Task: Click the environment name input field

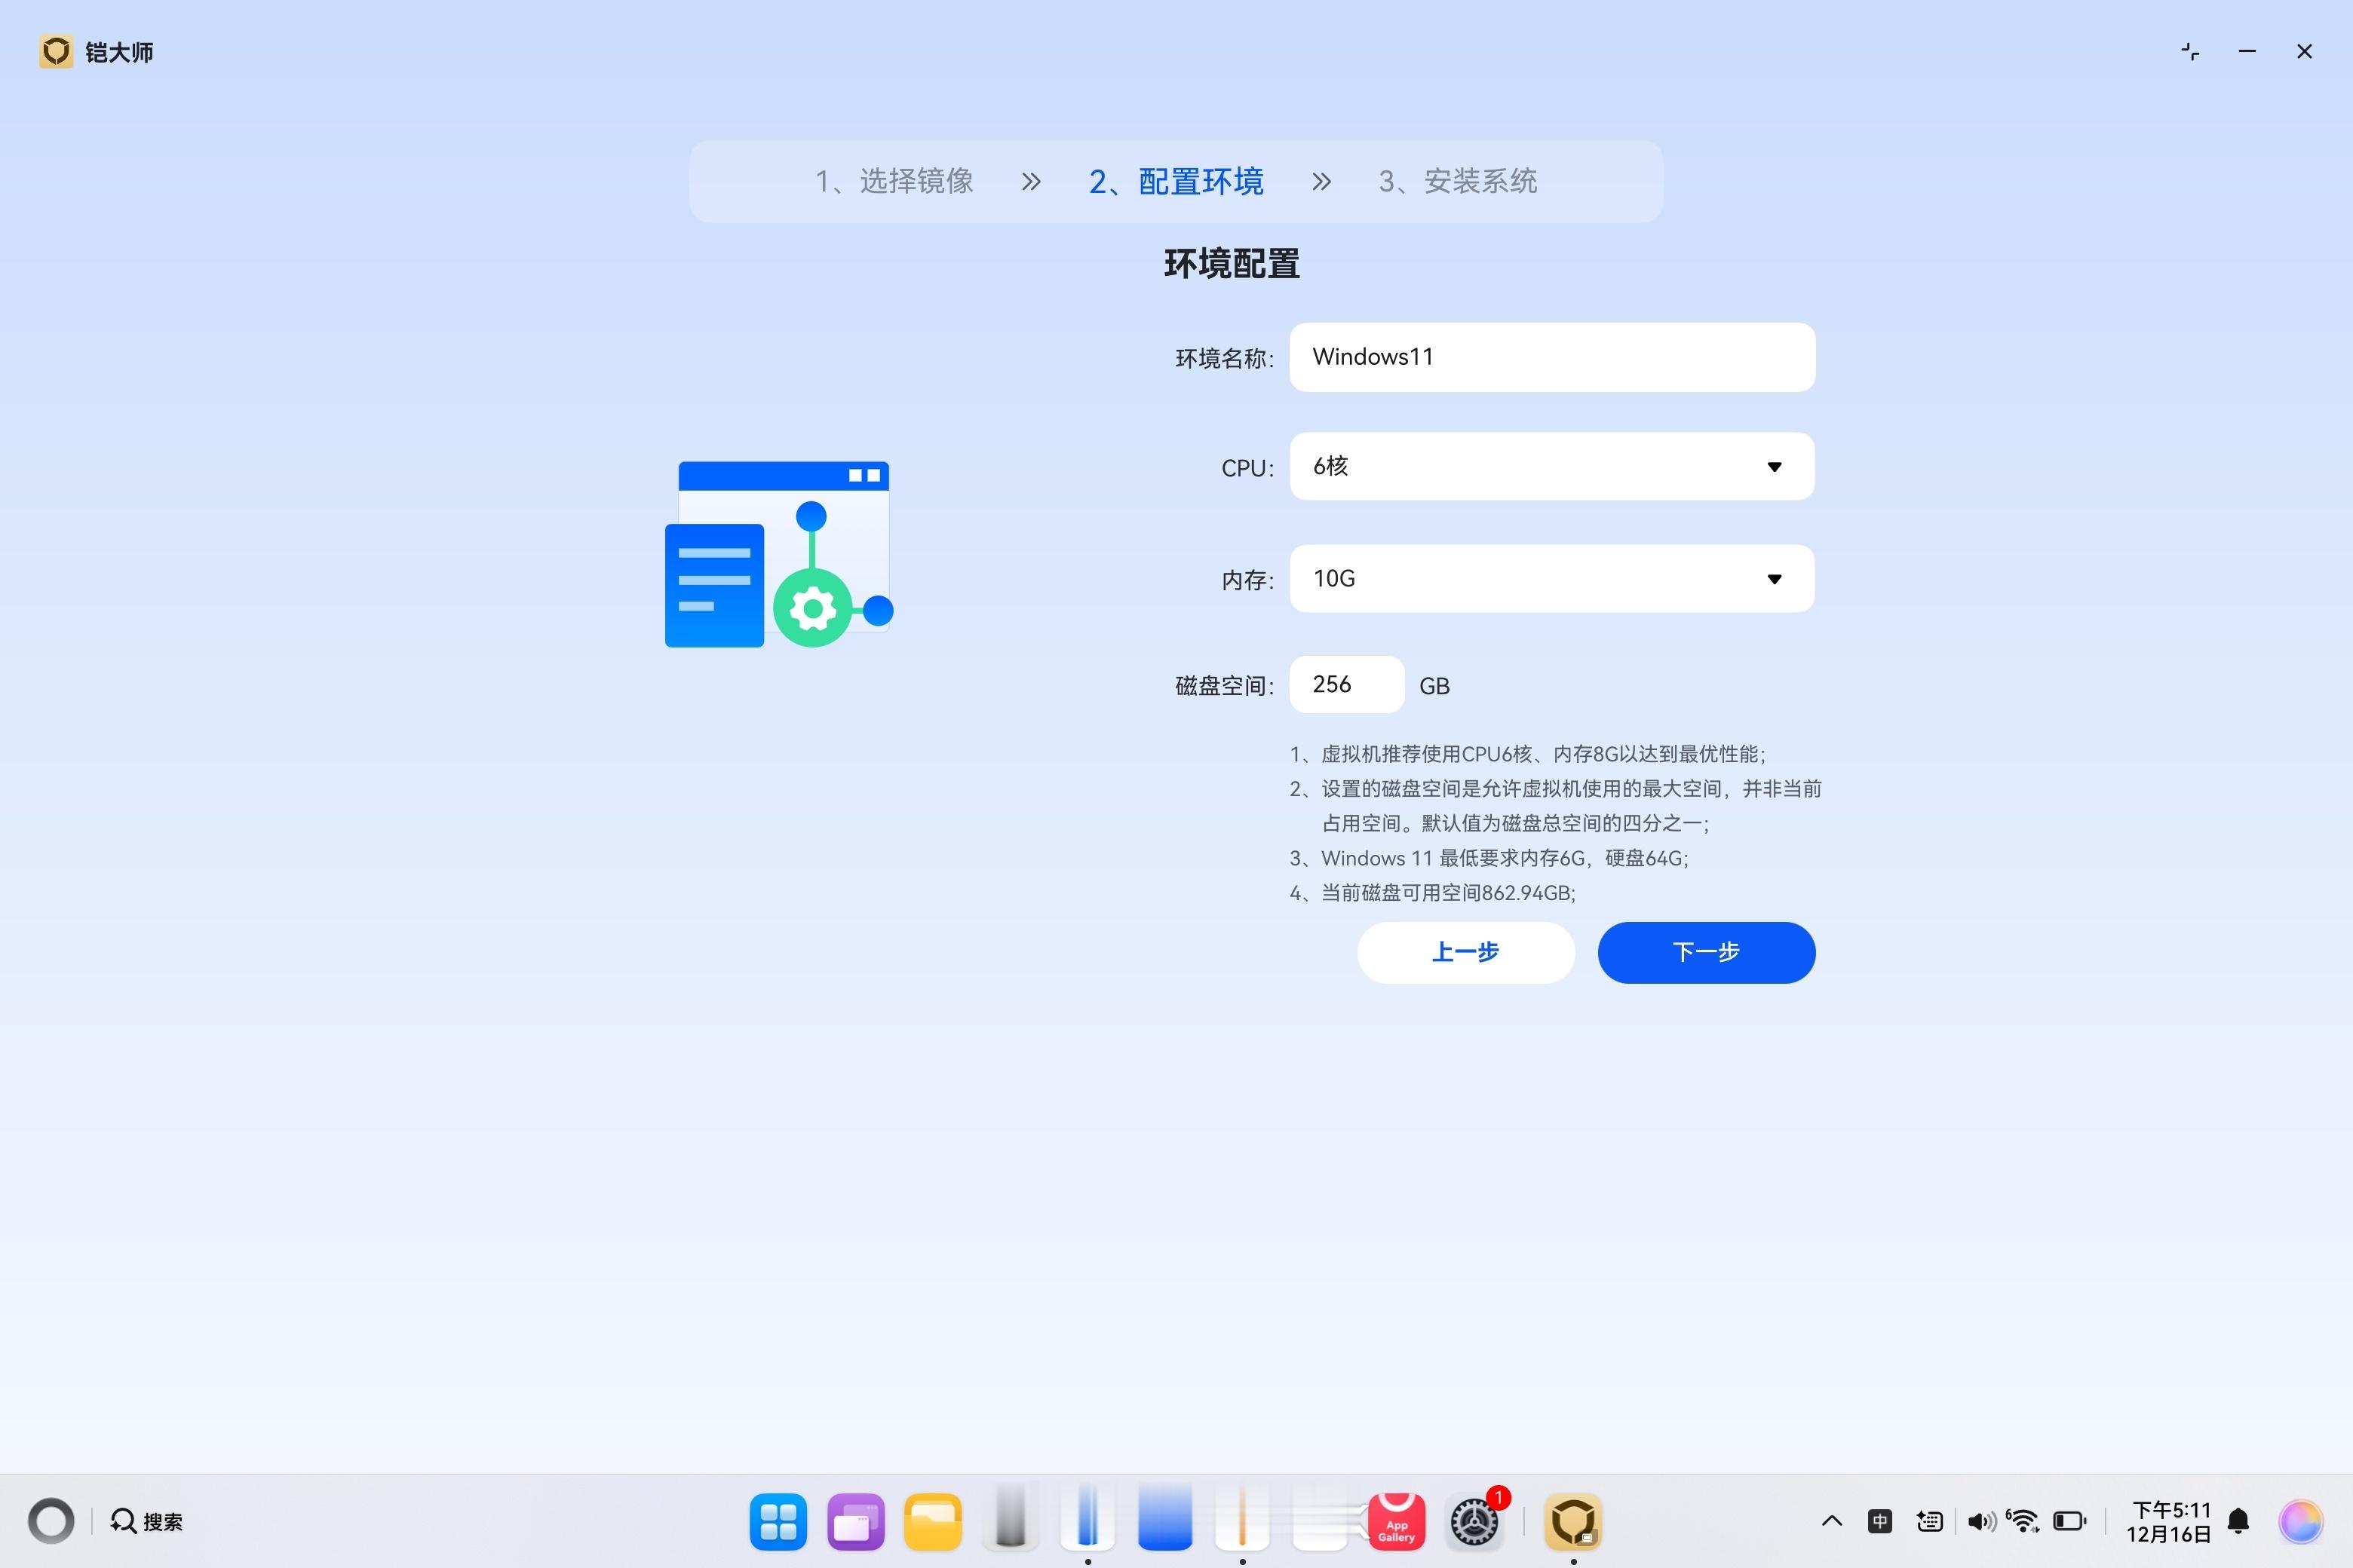Action: pos(1551,357)
